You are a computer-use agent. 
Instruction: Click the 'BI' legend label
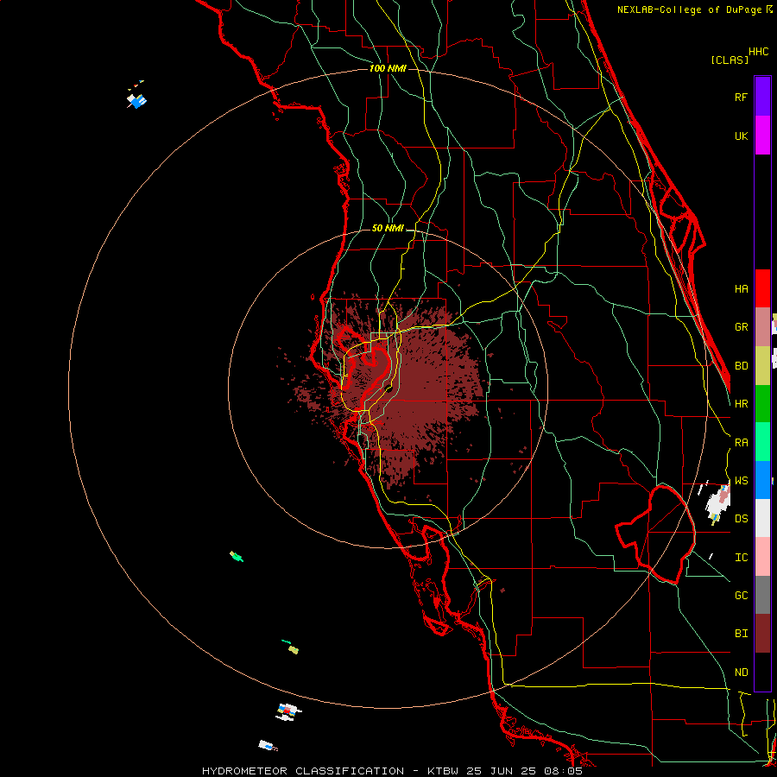point(742,634)
